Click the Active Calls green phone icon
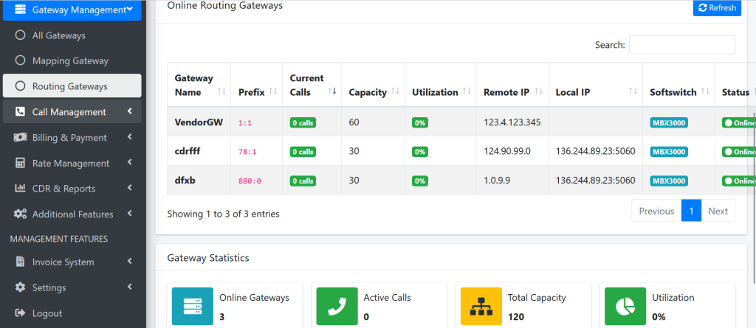The image size is (756, 328). point(337,307)
